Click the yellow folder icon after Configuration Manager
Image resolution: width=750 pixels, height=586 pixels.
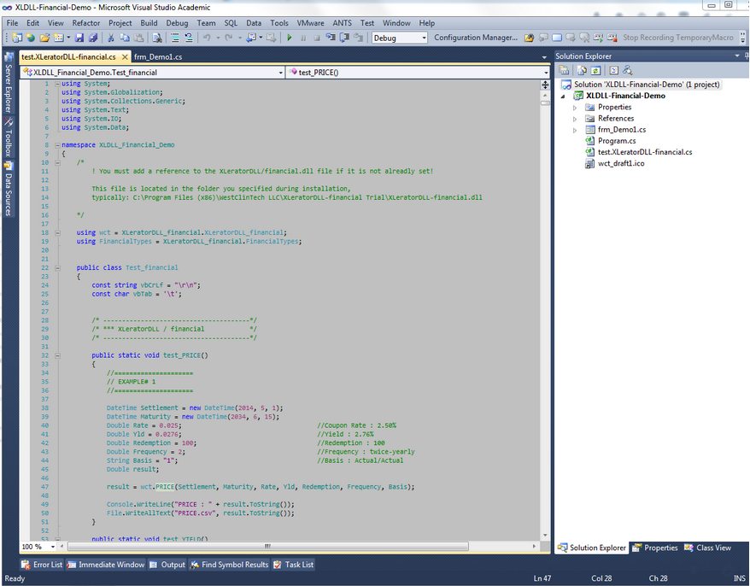[529, 38]
